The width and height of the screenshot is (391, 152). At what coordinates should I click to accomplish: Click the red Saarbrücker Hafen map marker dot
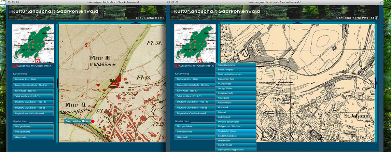(93, 121)
